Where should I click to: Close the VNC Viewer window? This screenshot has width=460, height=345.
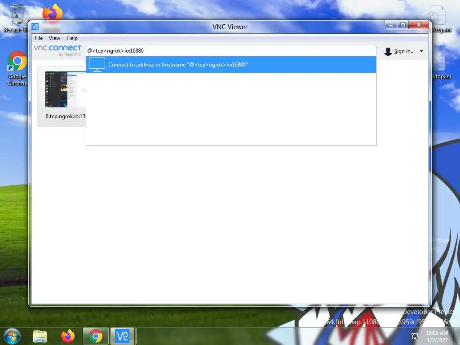pos(419,25)
